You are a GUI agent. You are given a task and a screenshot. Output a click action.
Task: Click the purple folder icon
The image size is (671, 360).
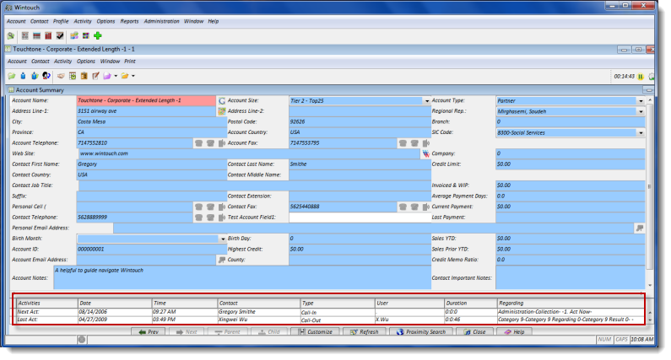(107, 76)
